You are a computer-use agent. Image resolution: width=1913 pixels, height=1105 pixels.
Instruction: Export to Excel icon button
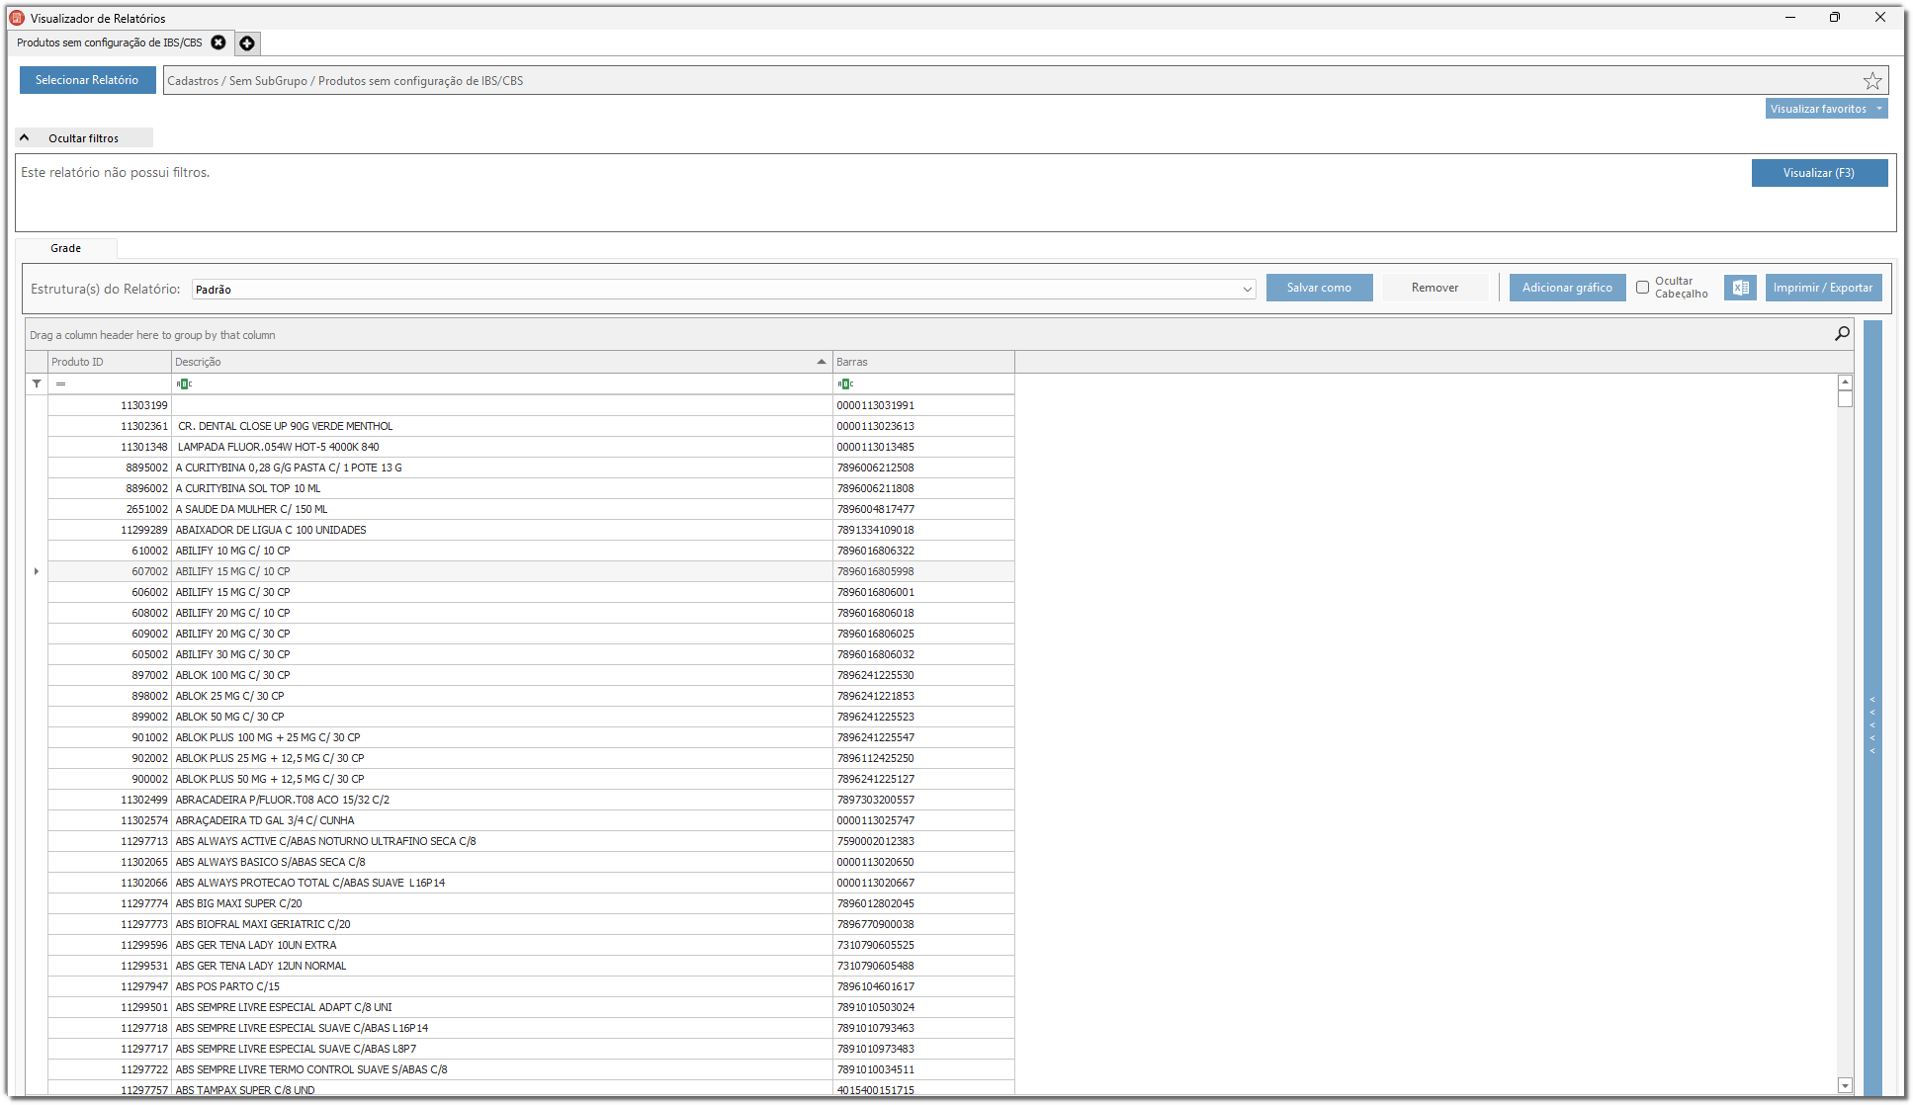(x=1741, y=288)
